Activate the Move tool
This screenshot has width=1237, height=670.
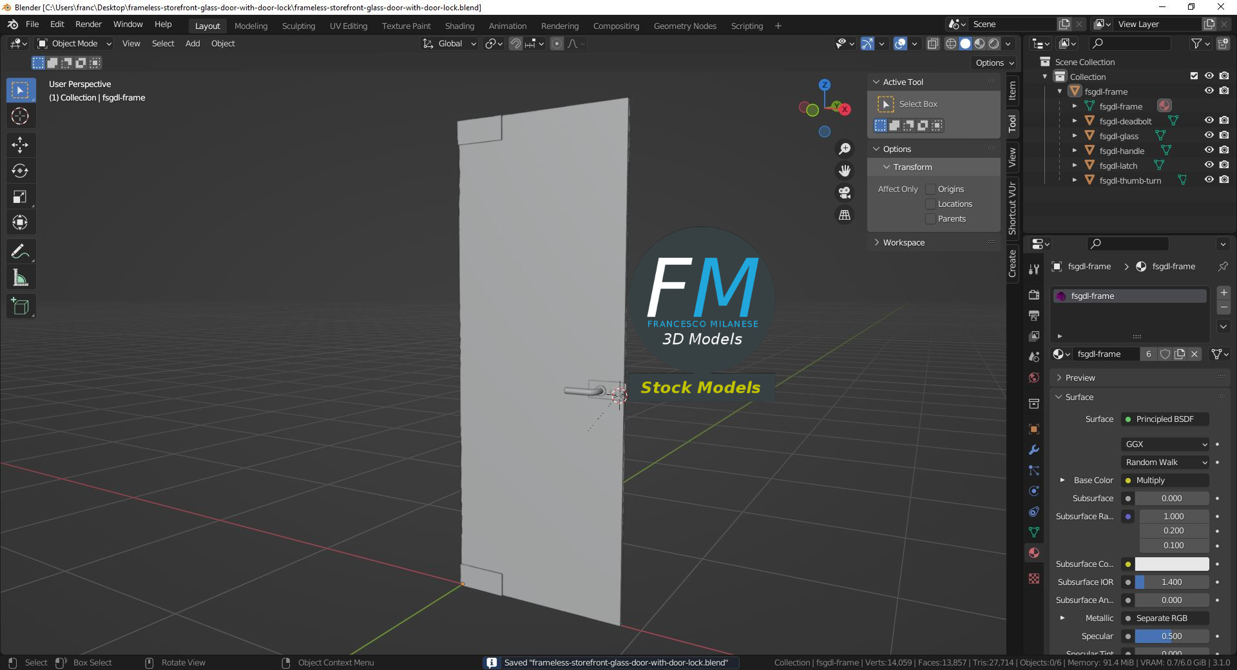coord(20,145)
